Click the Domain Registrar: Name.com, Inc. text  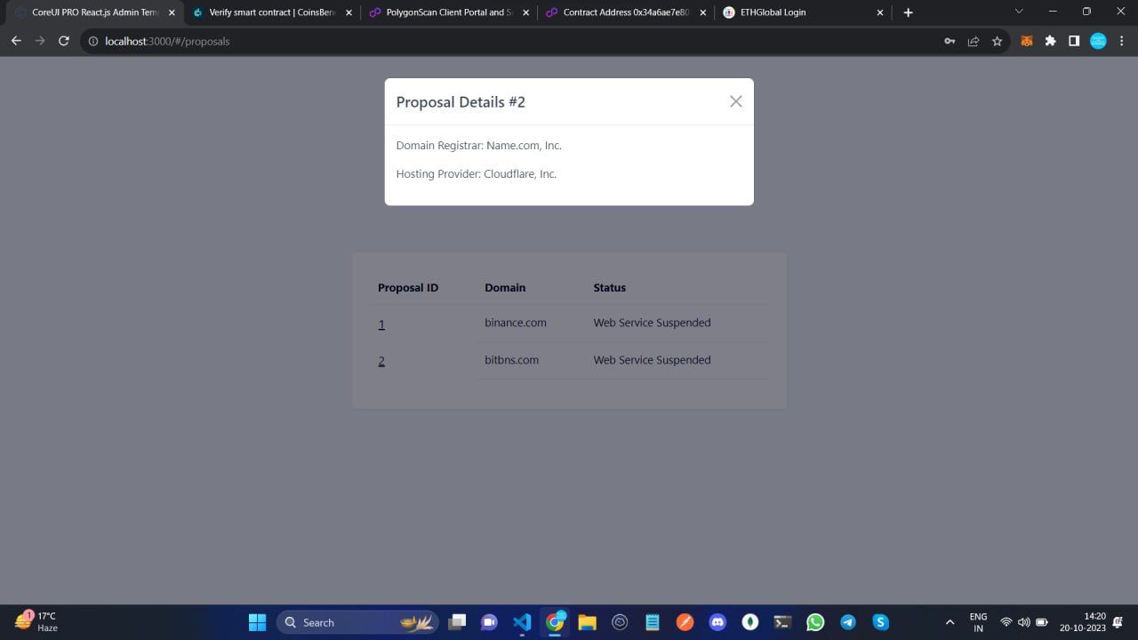click(479, 145)
